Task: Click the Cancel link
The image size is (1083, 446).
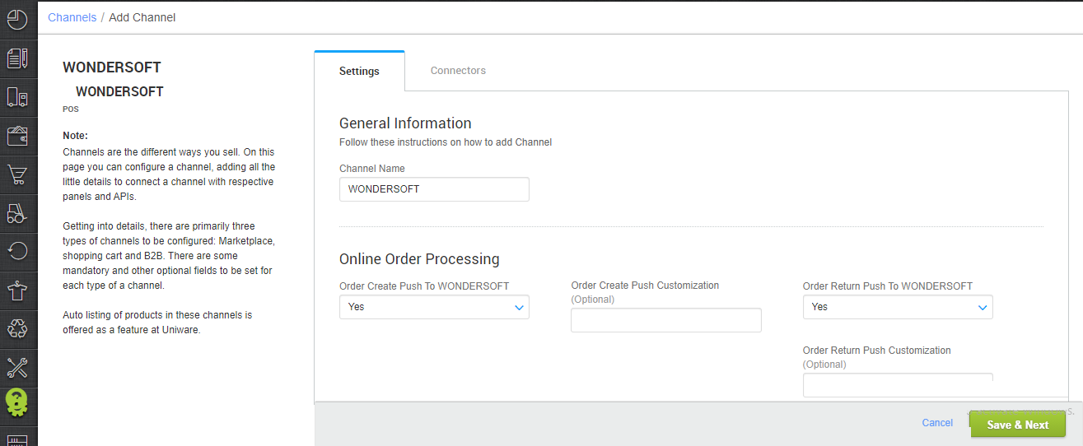Action: click(937, 423)
